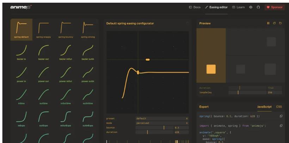
Task: Click the cube icon beside Learn
Action: (251, 7)
